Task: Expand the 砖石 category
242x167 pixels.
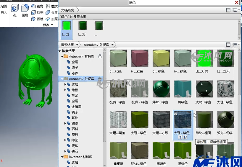Action: [65, 151]
